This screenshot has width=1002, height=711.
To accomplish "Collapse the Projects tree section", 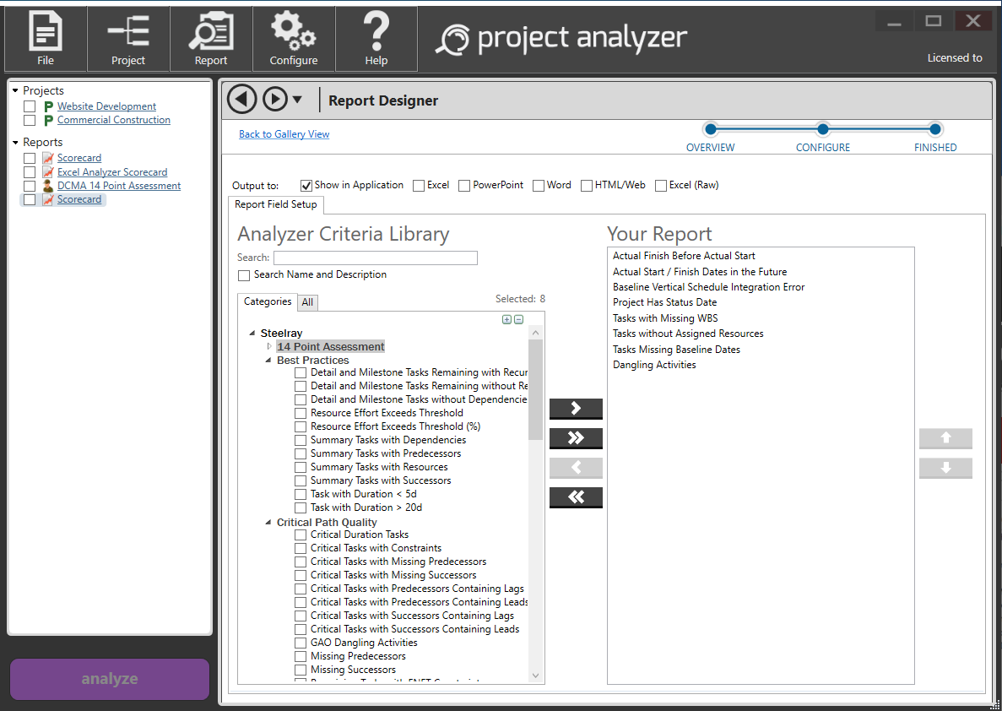I will tap(15, 91).
